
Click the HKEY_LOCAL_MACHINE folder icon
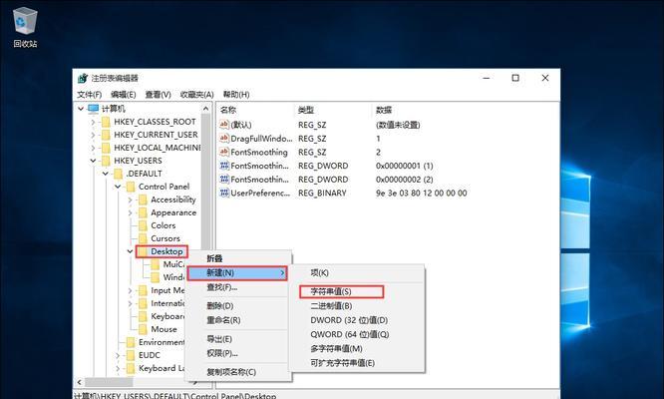pos(106,148)
